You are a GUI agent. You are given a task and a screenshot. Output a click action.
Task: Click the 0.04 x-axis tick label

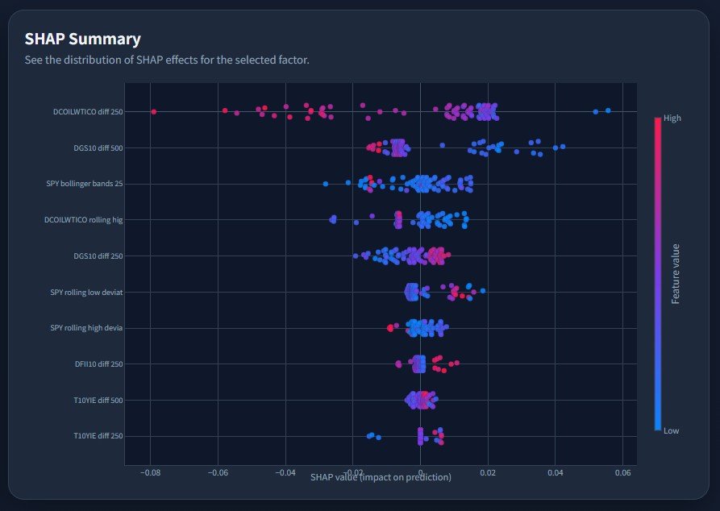click(556, 473)
